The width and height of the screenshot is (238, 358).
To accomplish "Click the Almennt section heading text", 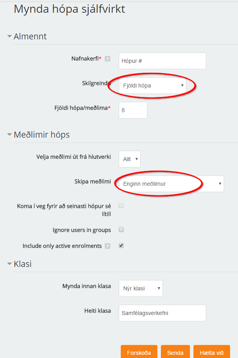I will [x=31, y=36].
